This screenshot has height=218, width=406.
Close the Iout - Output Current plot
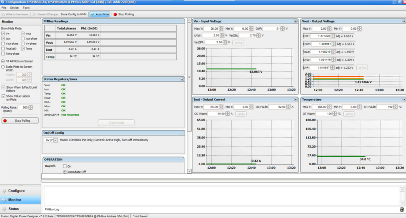point(296,100)
